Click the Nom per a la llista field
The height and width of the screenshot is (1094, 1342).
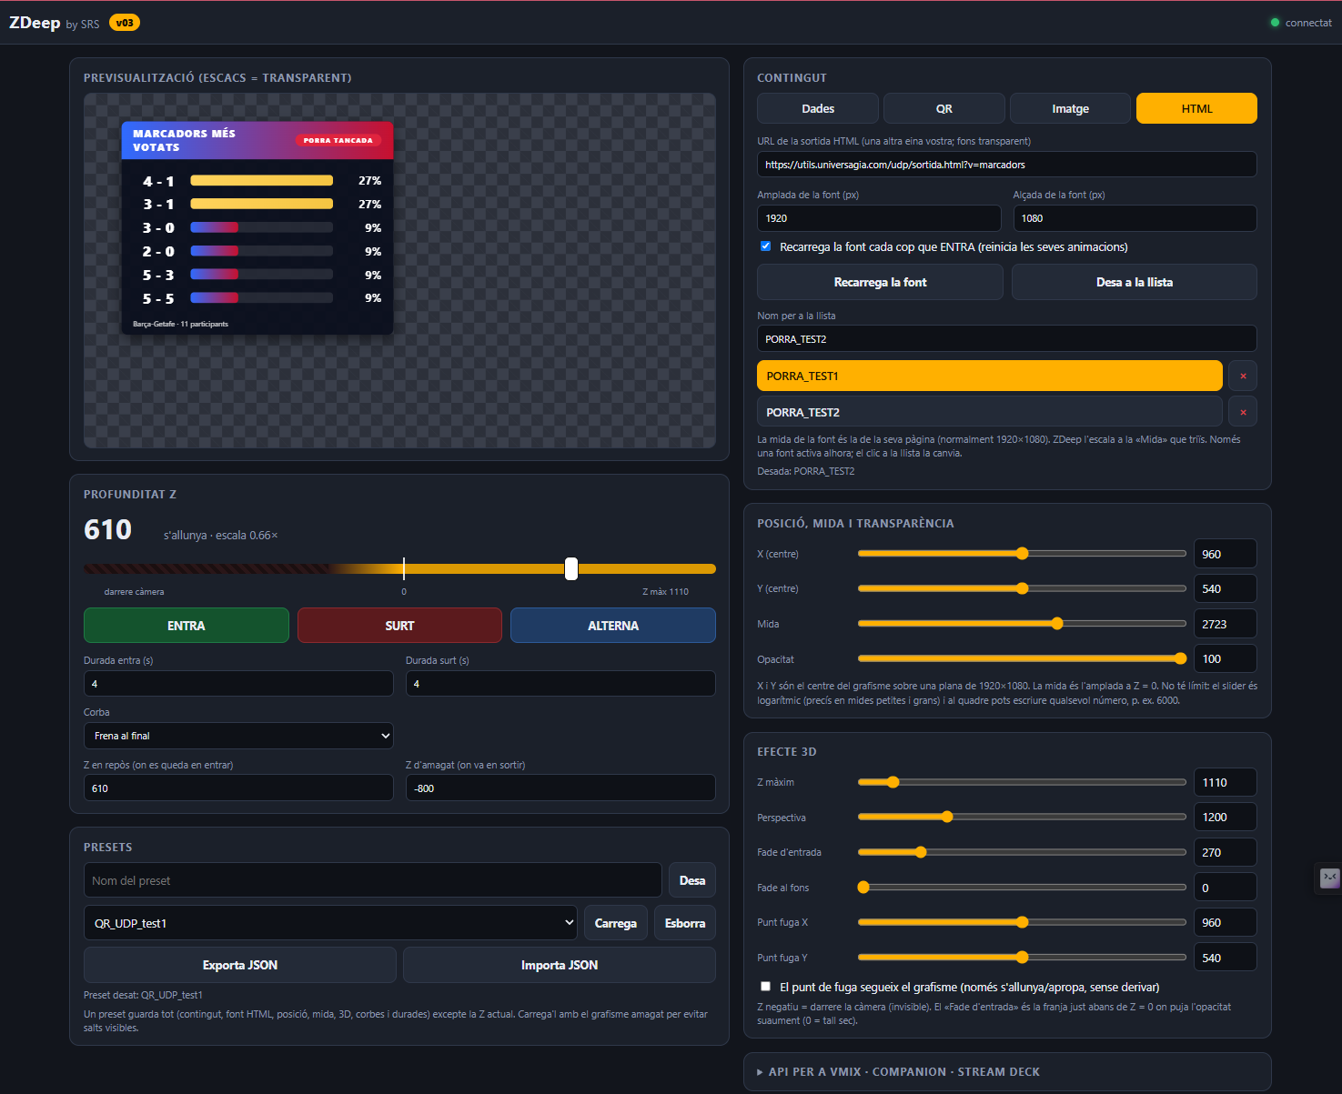click(1007, 338)
